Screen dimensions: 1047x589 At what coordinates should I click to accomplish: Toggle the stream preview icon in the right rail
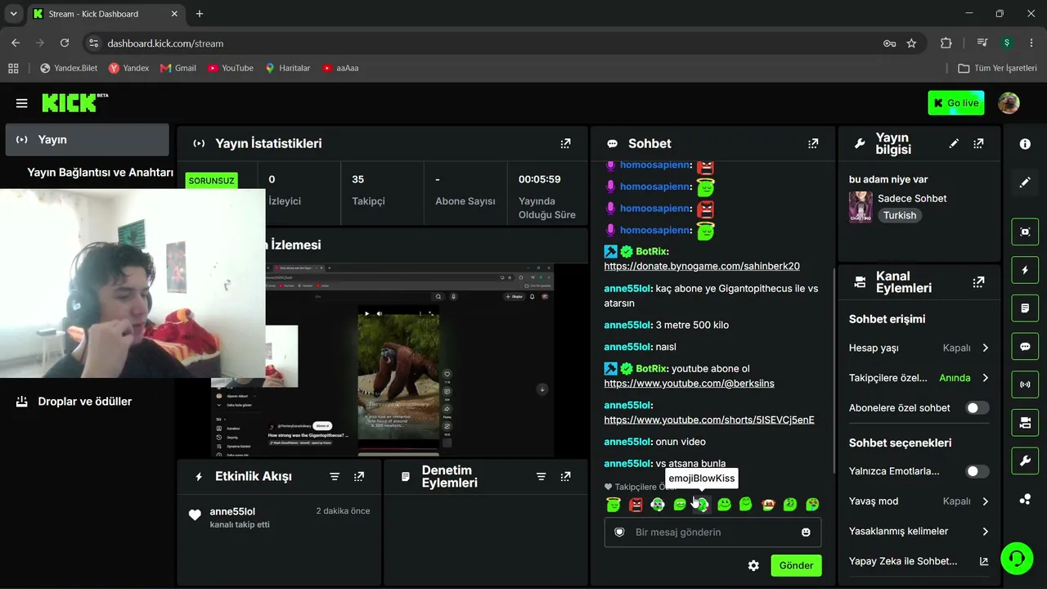click(1025, 232)
